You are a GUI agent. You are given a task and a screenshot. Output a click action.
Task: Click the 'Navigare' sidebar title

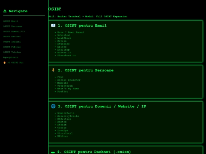(18, 11)
